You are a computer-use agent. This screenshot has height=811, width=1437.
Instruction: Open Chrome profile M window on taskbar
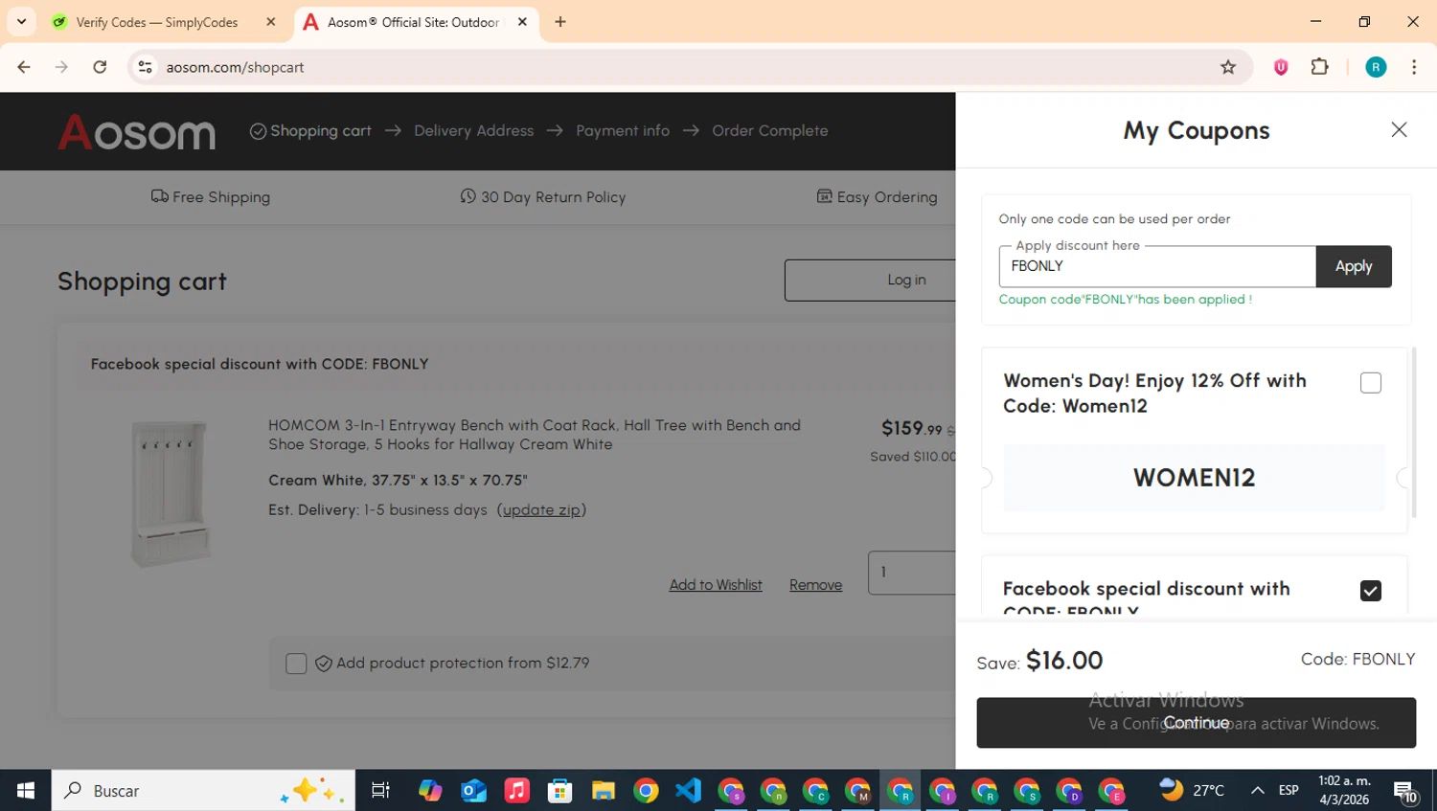coord(857,791)
